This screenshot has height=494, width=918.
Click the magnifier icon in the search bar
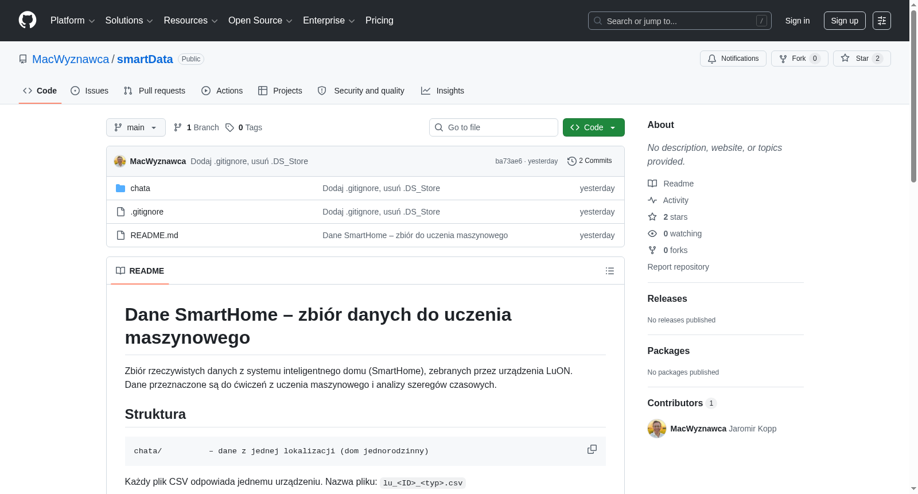tap(598, 21)
